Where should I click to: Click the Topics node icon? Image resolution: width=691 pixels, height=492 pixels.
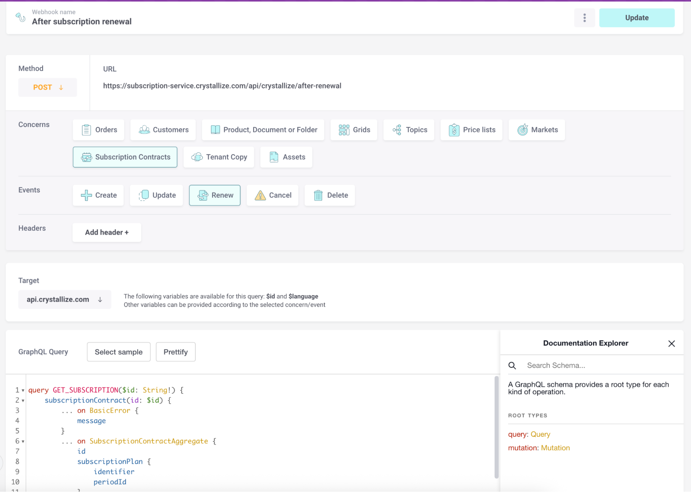click(x=397, y=130)
